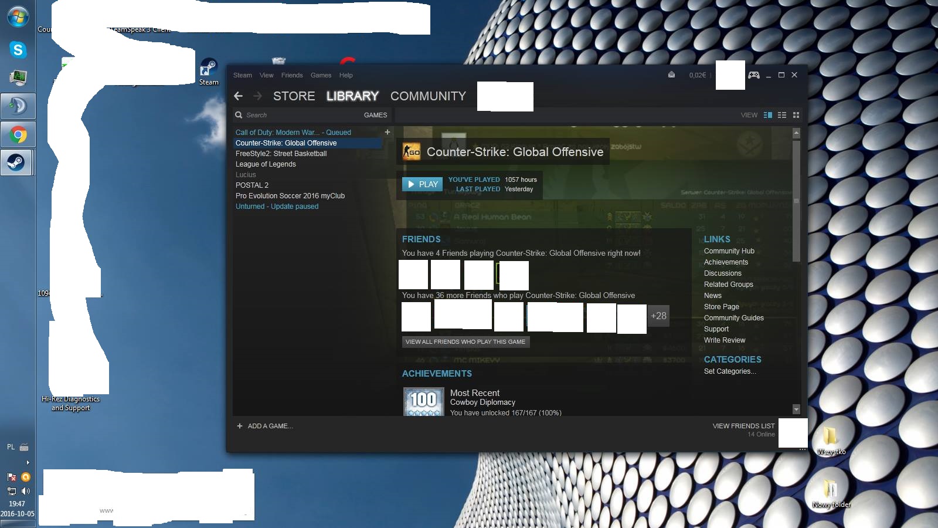The image size is (938, 528).
Task: Open the News link
Action: [713, 296]
